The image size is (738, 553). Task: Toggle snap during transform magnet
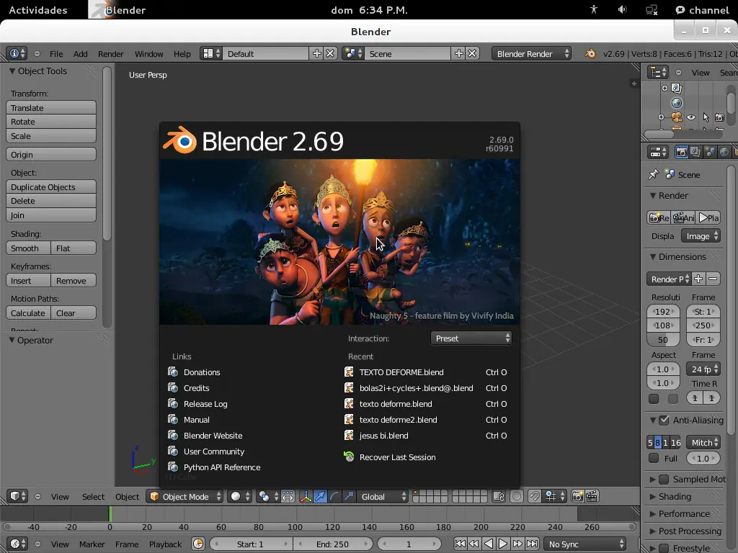coord(535,497)
